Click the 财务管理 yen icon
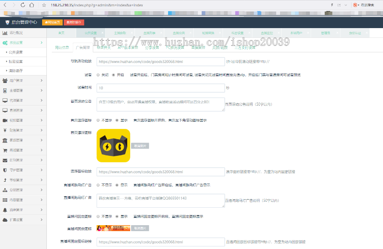383x249 pixels. coord(5,130)
